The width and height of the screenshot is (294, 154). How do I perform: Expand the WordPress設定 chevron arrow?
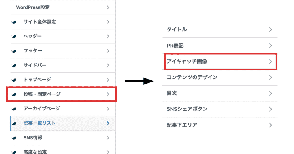click(x=108, y=7)
